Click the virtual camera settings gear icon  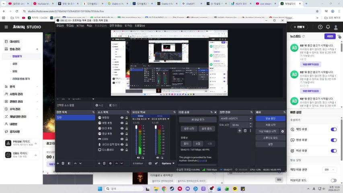[283, 131]
